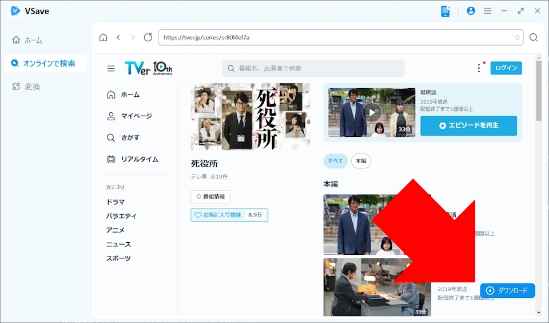Toggle the TVer hamburger sidebar menu
Screen dimensions: 549x323
coord(111,68)
